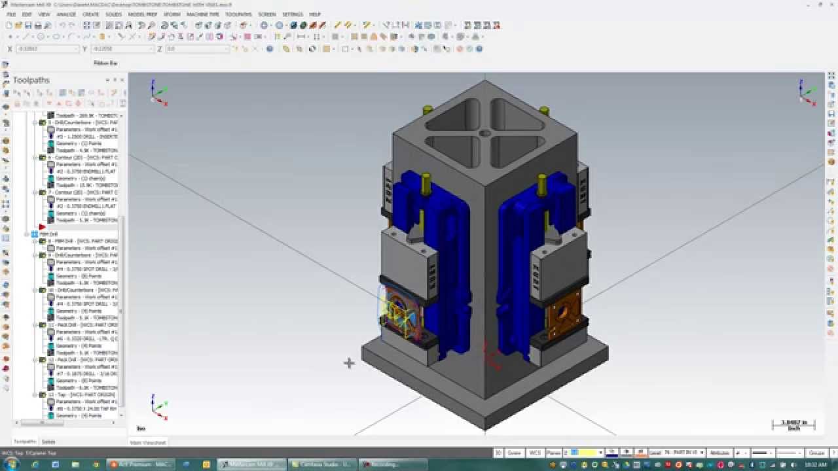Toggle selection folder of operation 11 Peck Drill
The height and width of the screenshot is (471, 838).
43,325
